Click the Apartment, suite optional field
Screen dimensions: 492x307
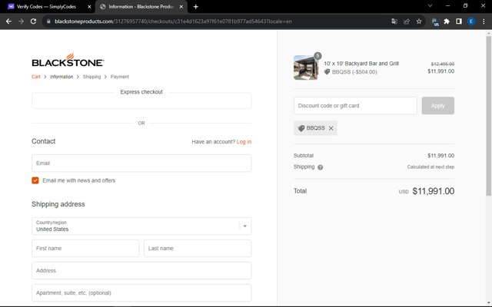pyautogui.click(x=141, y=293)
